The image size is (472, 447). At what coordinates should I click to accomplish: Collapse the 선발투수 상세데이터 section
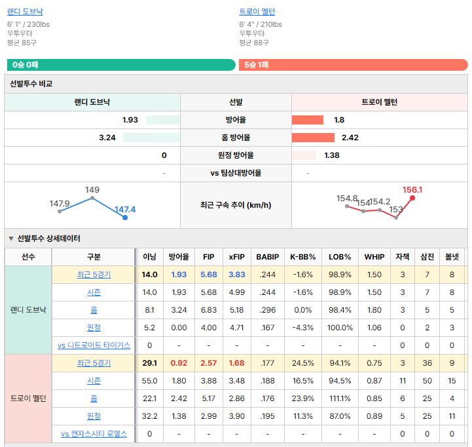[x=11, y=239]
